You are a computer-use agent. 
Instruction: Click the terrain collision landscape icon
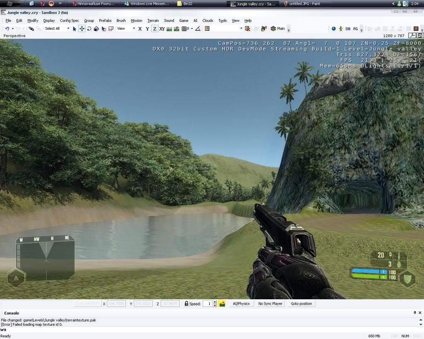222,303
